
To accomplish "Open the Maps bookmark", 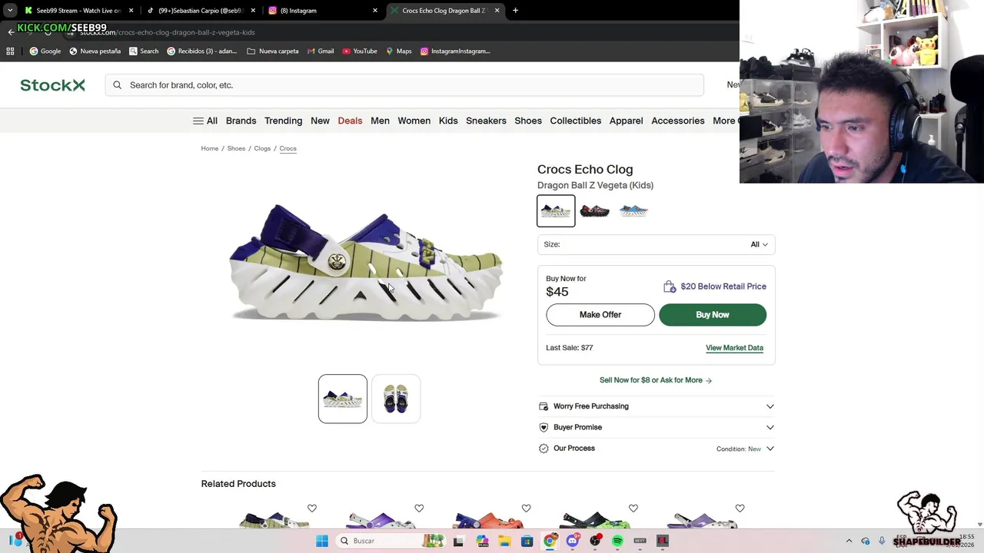I will 399,51.
